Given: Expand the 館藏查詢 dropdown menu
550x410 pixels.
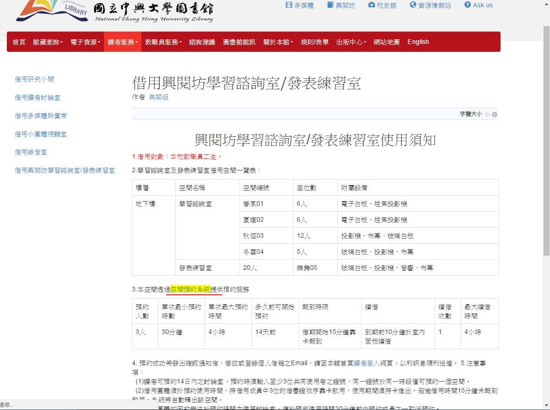Looking at the screenshot, I should pyautogui.click(x=48, y=42).
